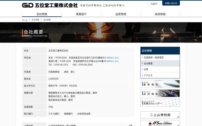
Task: Click the 従業員数 row label
Action: (28, 107)
